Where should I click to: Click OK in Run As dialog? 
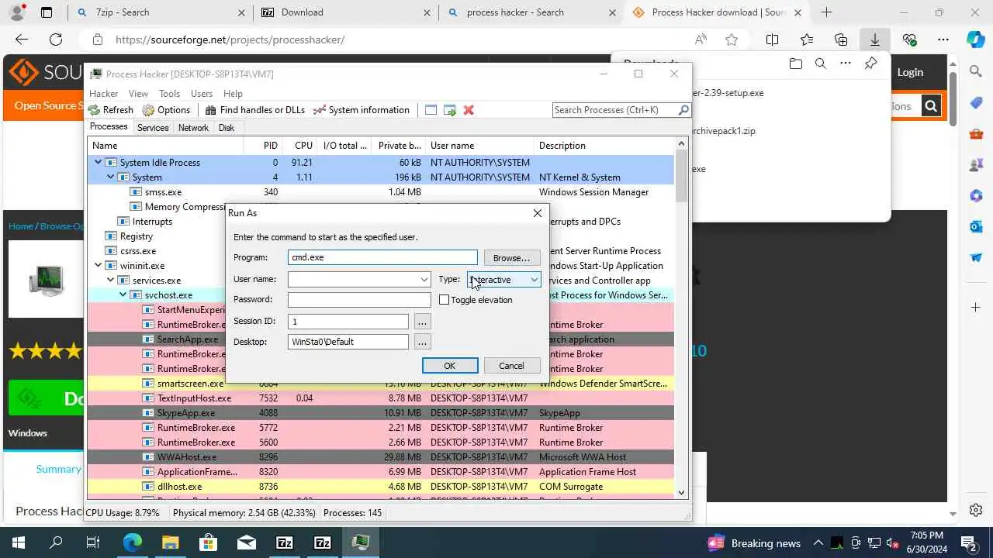[x=450, y=366]
